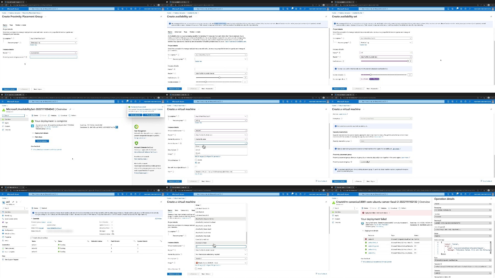The width and height of the screenshot is (495, 278).
Task: Pin the AvailabilitySet deployment title with pin icon
Action: pyautogui.click(x=70, y=109)
